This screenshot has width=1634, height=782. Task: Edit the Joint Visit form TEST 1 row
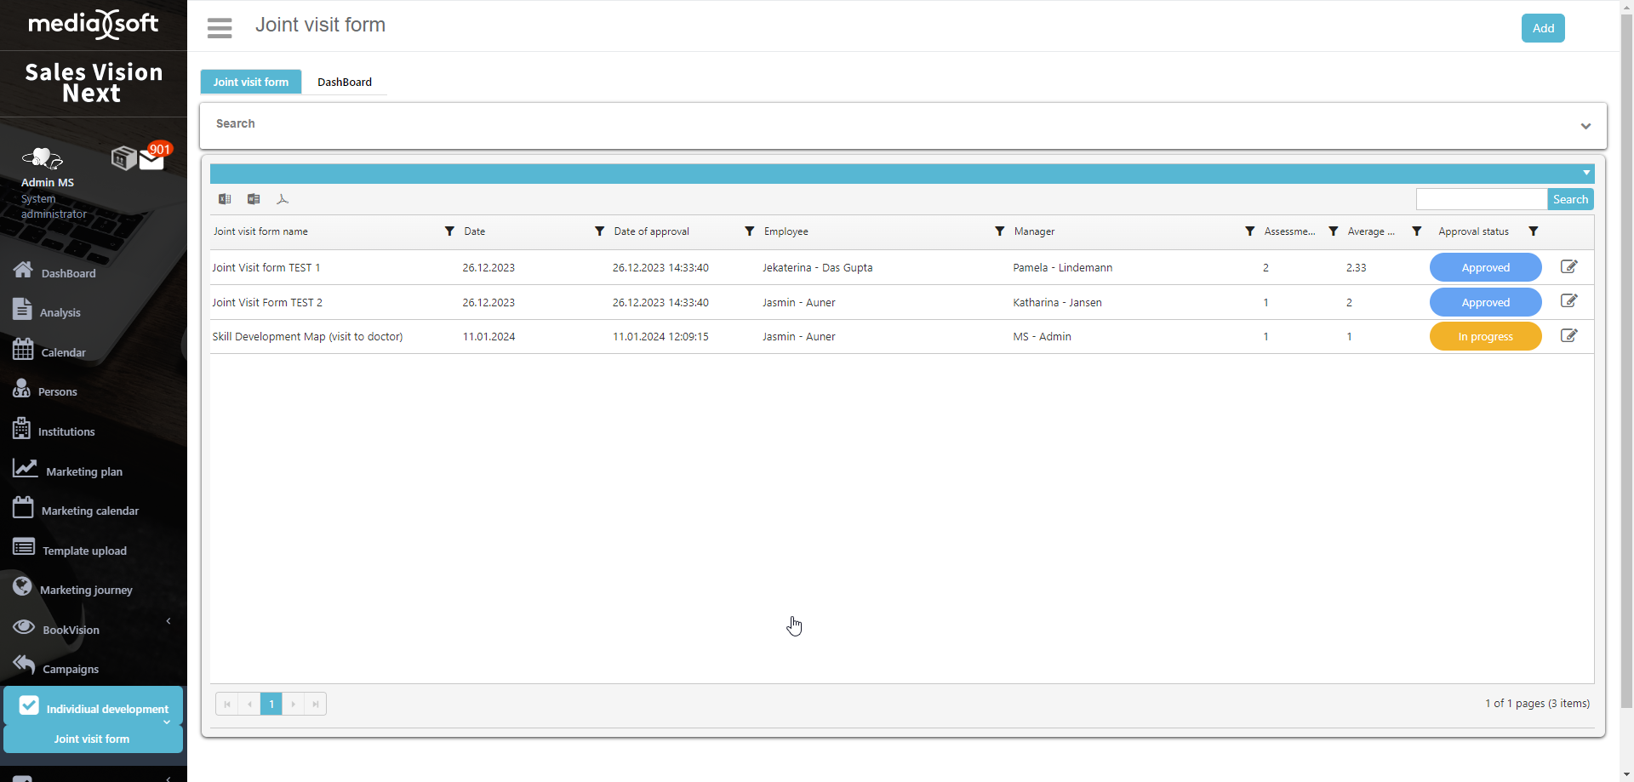[1568, 267]
